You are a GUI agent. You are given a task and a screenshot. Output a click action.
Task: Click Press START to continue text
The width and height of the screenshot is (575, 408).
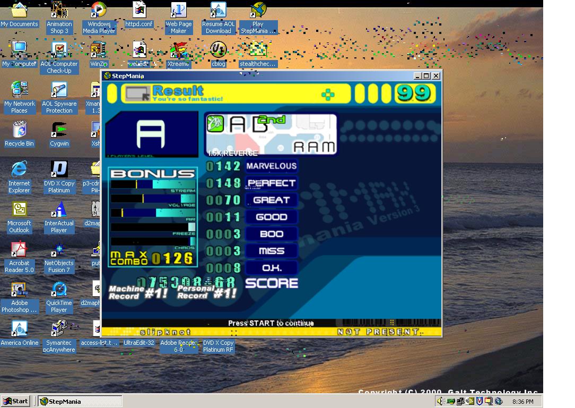click(271, 323)
